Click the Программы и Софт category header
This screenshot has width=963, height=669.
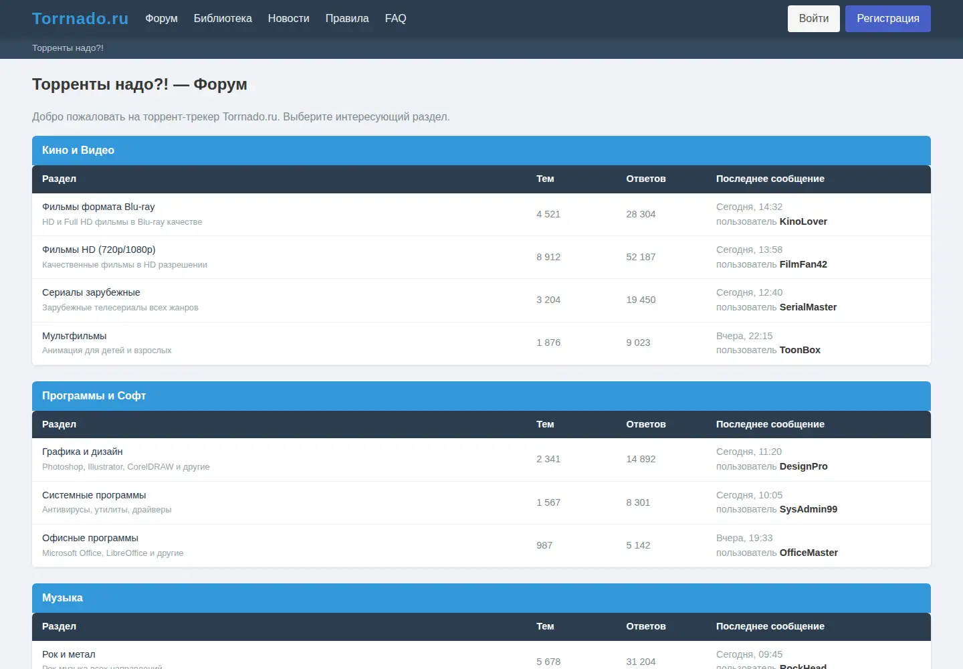coord(481,396)
